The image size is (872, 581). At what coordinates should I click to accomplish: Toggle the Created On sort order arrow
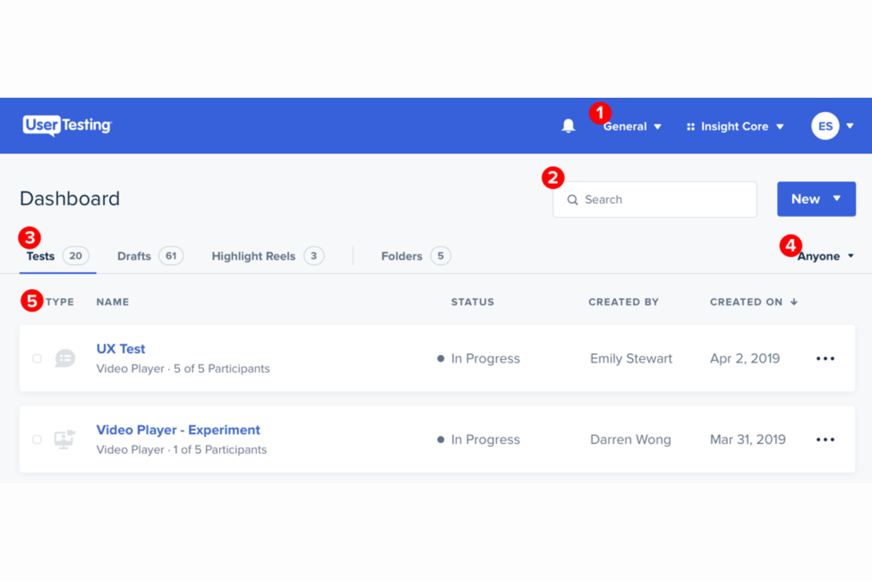794,301
